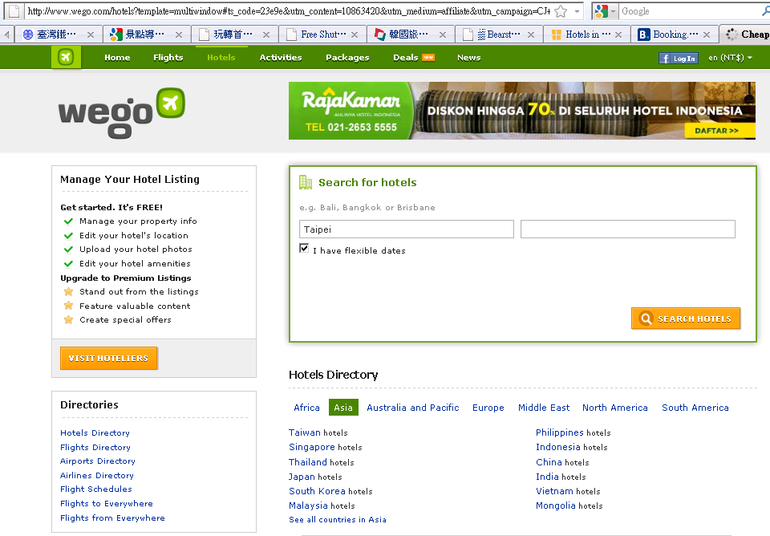This screenshot has width=770, height=536.
Task: Click the browser URL address field
Action: click(x=289, y=10)
